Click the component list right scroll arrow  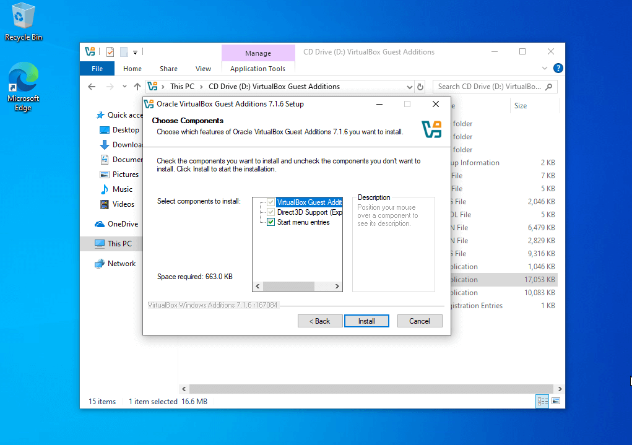click(337, 286)
